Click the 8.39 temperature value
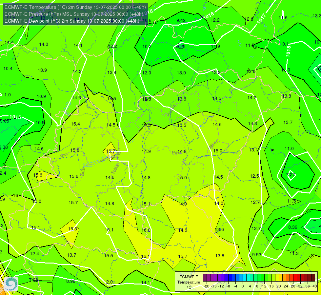 (x=293, y=227)
